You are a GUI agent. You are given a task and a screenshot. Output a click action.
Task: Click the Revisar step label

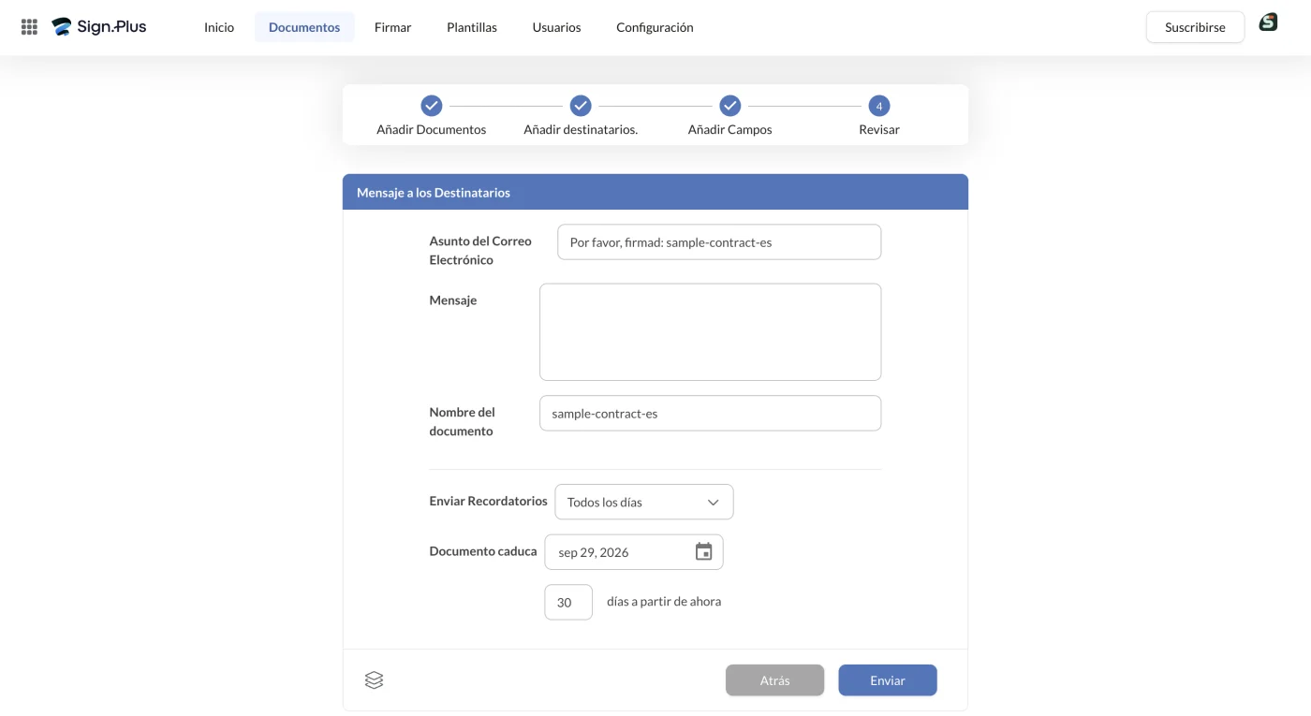(879, 130)
